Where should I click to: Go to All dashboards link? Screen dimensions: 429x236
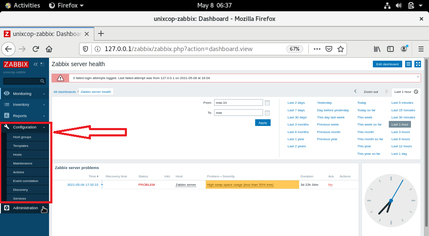(x=65, y=92)
